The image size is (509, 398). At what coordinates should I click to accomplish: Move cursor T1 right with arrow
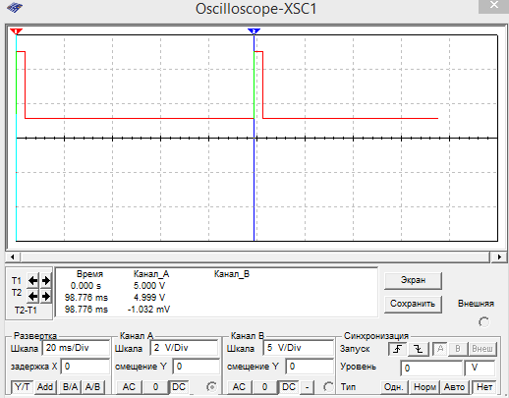coord(45,280)
